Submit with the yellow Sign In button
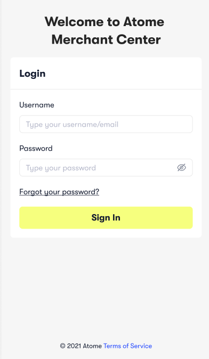209x359 pixels. pyautogui.click(x=106, y=218)
